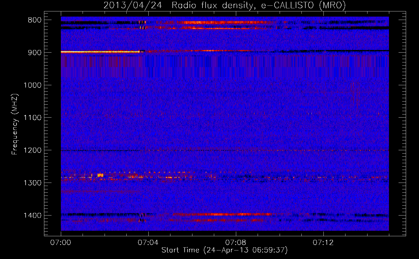Viewport: 419px width, 259px height.
Task: Click the 07:04 time tick label
Action: coord(148,243)
